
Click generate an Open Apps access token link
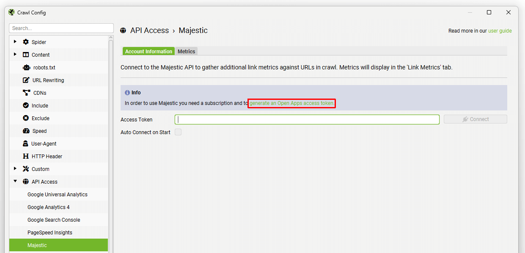[x=291, y=103]
